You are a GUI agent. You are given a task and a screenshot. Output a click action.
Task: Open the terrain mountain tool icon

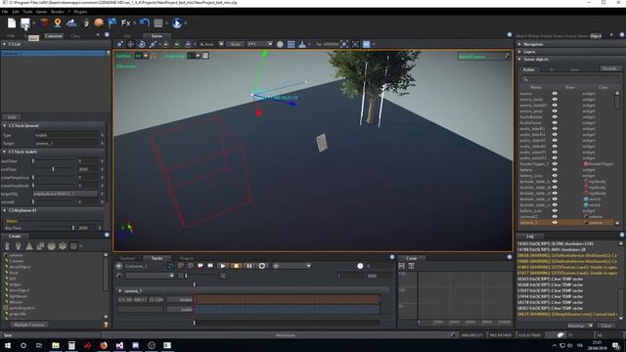coord(71,23)
